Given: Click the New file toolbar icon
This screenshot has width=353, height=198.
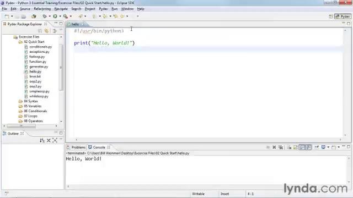Looking at the screenshot, I should pos(7,16).
